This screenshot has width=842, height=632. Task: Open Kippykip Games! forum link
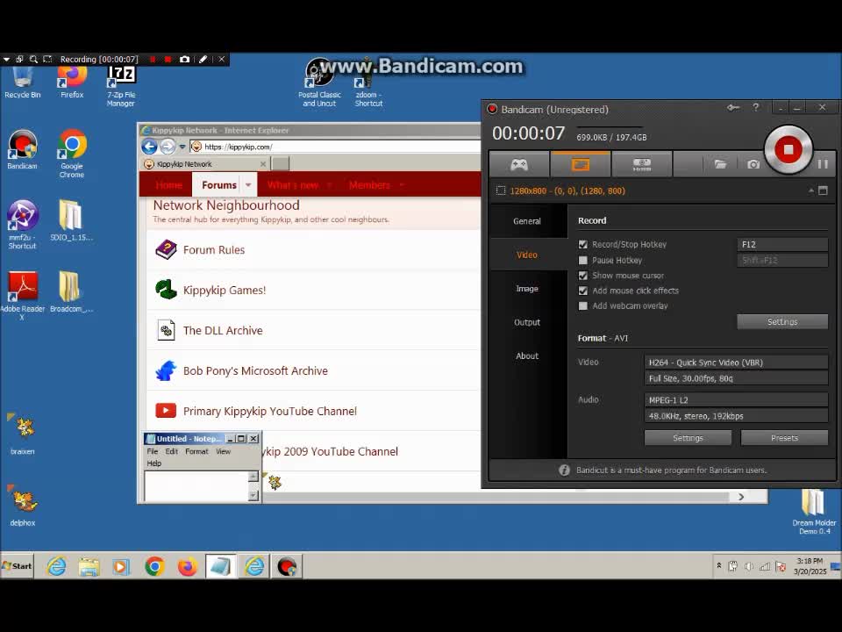[x=225, y=291]
